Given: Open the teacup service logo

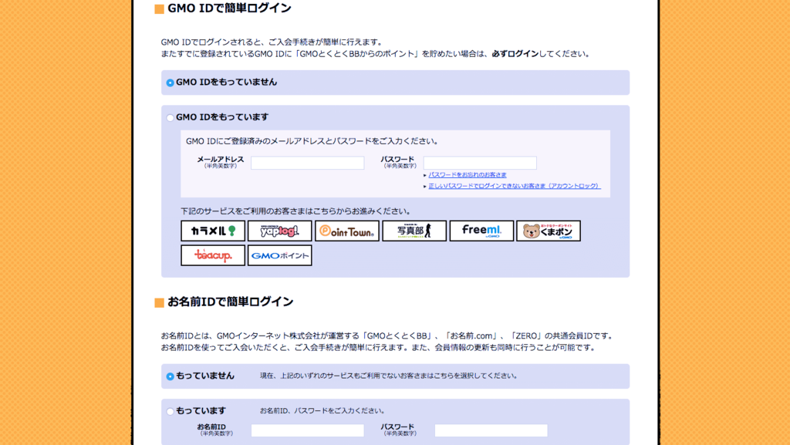Looking at the screenshot, I should pyautogui.click(x=212, y=255).
